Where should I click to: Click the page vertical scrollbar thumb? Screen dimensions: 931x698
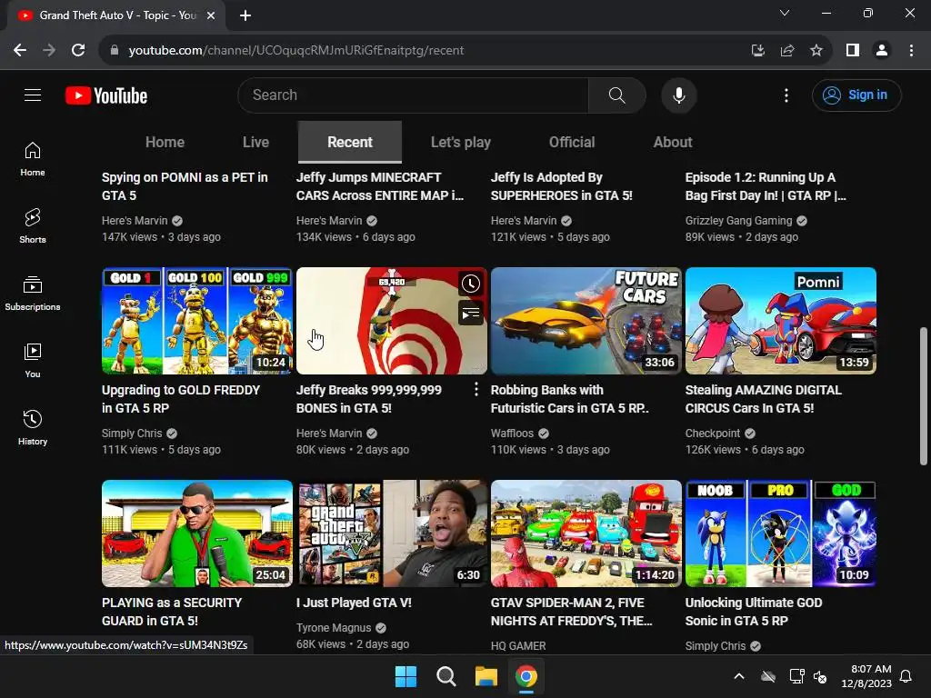pos(924,396)
